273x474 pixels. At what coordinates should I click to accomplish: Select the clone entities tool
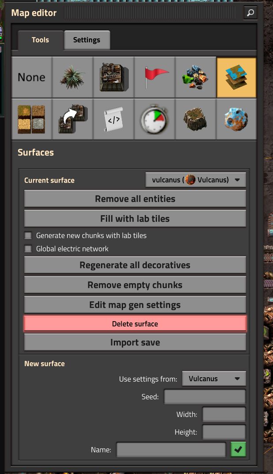point(73,119)
